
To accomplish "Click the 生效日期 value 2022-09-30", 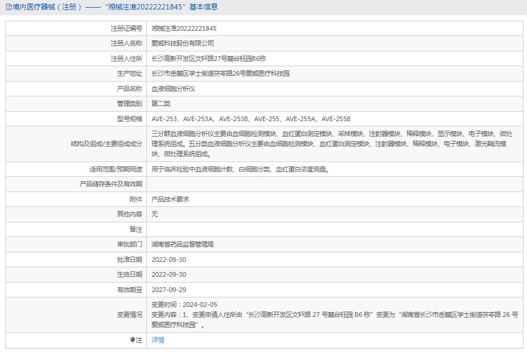I will (169, 274).
